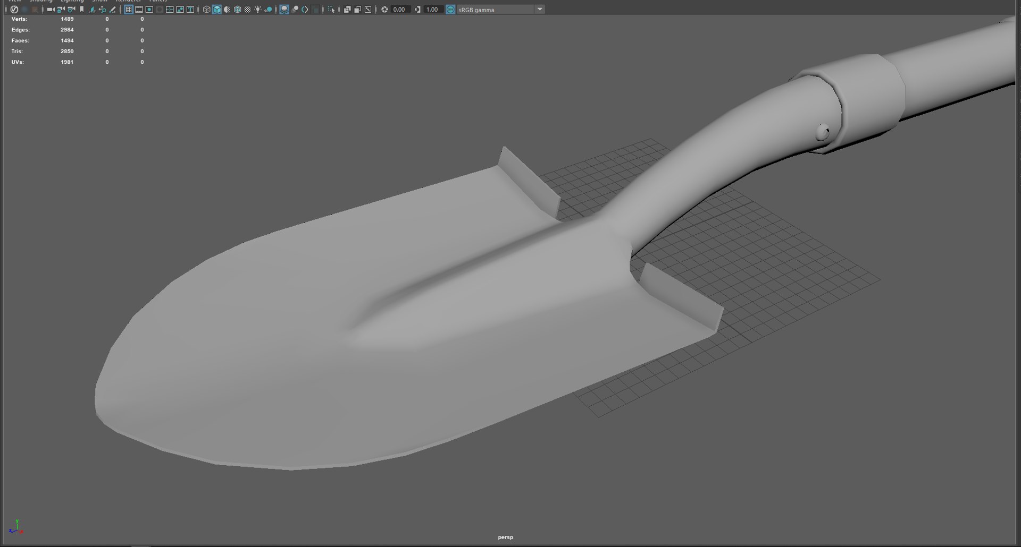
Task: Toggle the viewport Grid display
Action: click(129, 10)
